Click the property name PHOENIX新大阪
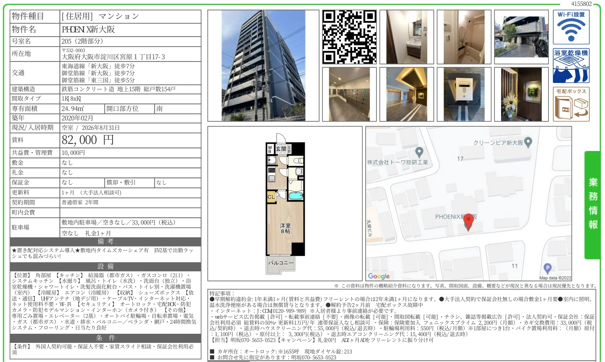Viewport: 605px width, 362px height. coord(88,29)
